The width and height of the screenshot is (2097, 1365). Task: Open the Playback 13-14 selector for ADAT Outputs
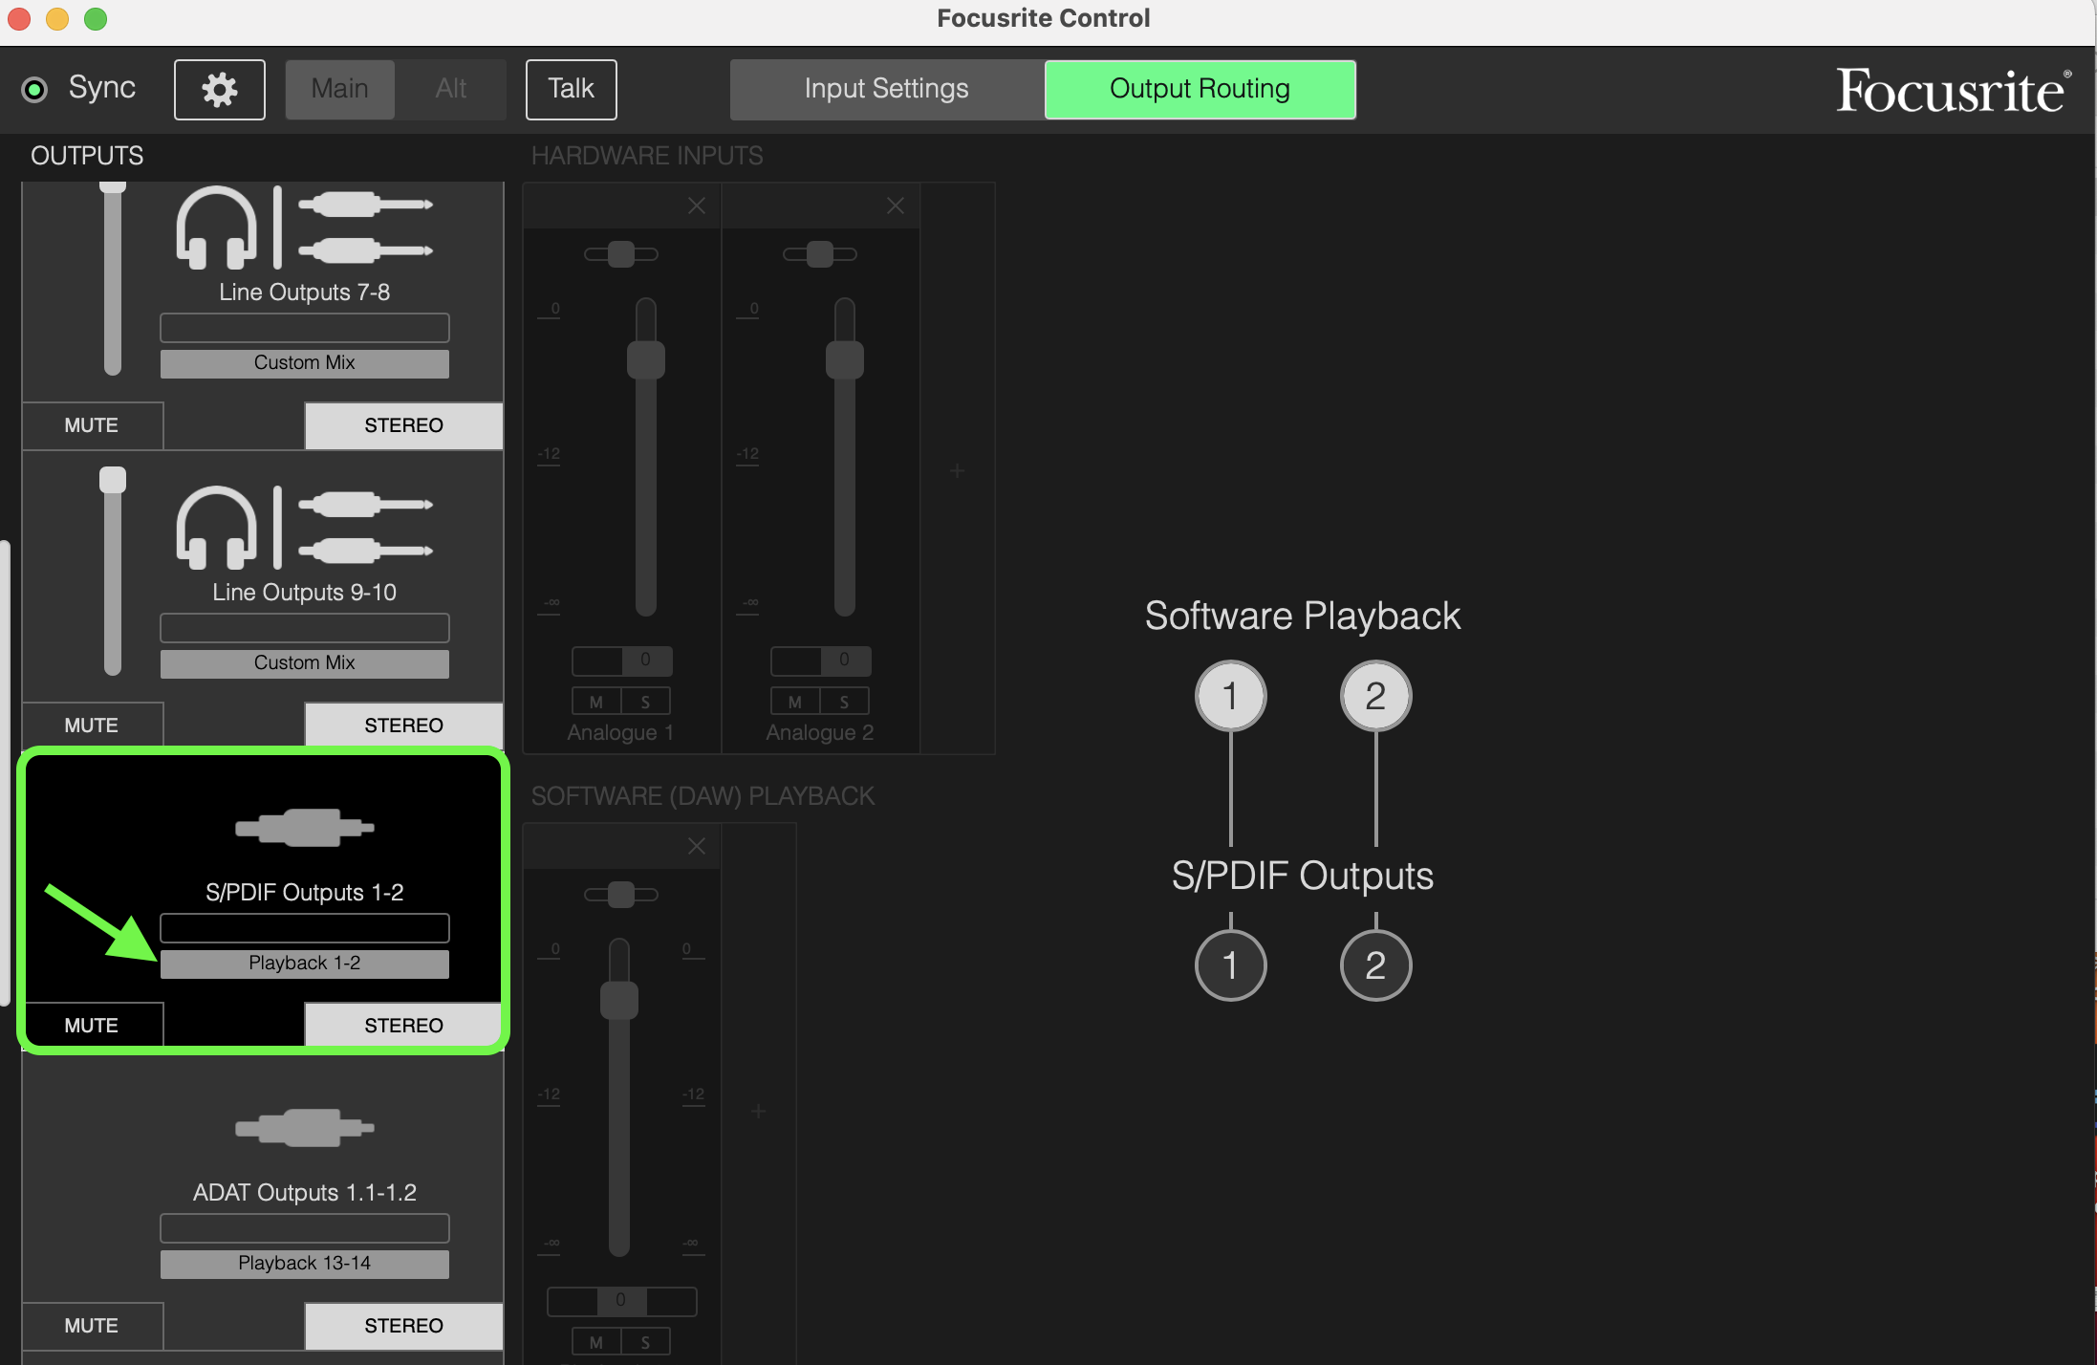[304, 1263]
